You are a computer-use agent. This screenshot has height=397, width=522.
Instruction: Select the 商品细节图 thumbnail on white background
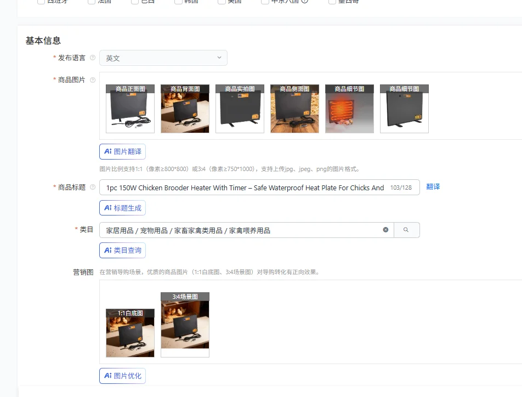point(404,109)
